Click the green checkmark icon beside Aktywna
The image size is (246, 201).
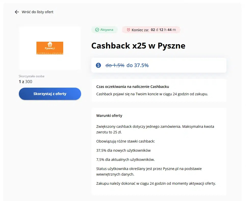[x=97, y=30]
